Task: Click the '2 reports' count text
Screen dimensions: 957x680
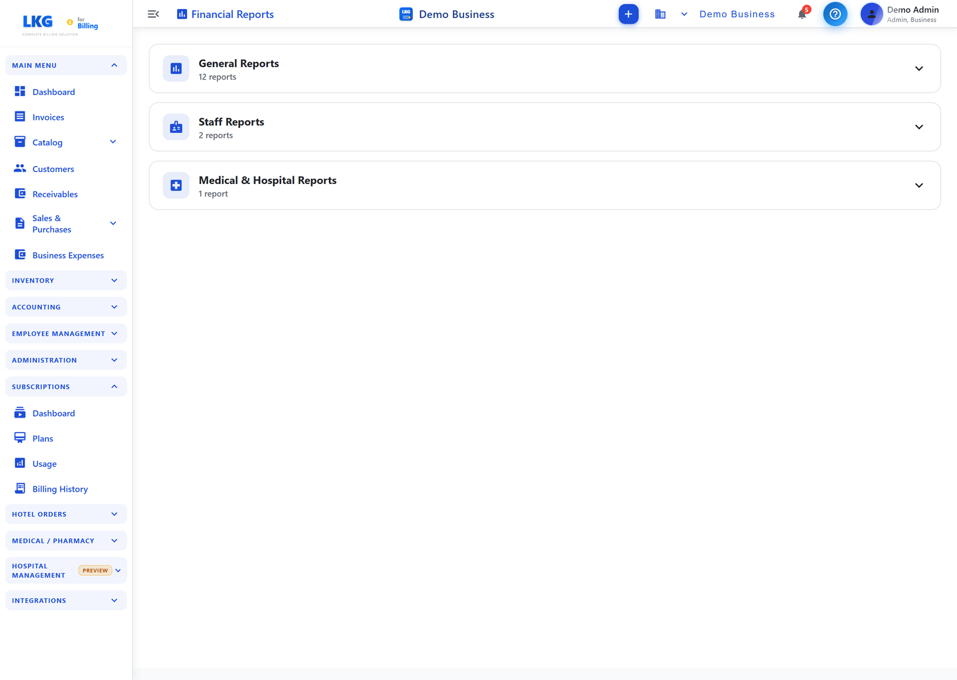Action: click(x=216, y=136)
